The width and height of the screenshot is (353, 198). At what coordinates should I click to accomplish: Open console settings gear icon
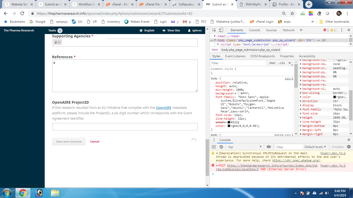[349, 147]
